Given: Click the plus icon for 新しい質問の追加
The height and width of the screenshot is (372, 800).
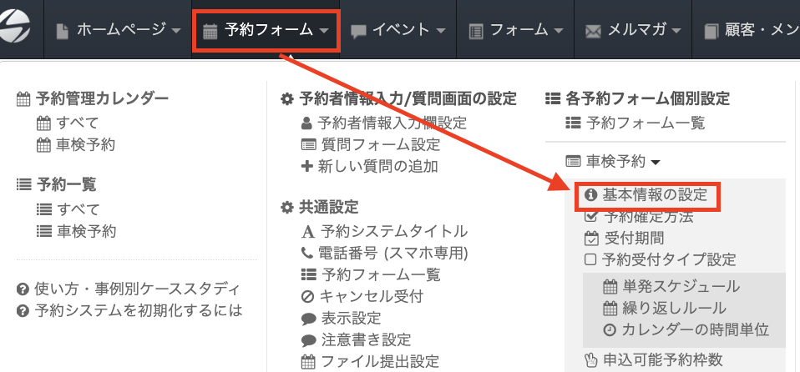Looking at the screenshot, I should (306, 166).
